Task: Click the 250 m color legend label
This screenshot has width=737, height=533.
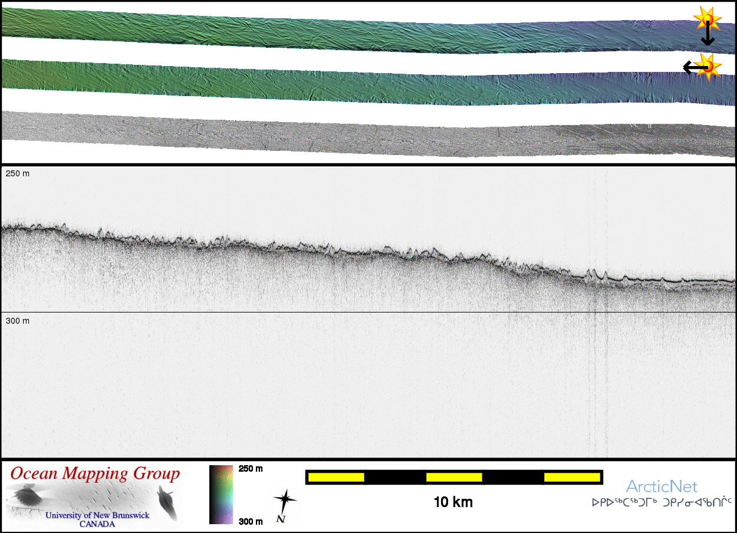Action: [250, 469]
